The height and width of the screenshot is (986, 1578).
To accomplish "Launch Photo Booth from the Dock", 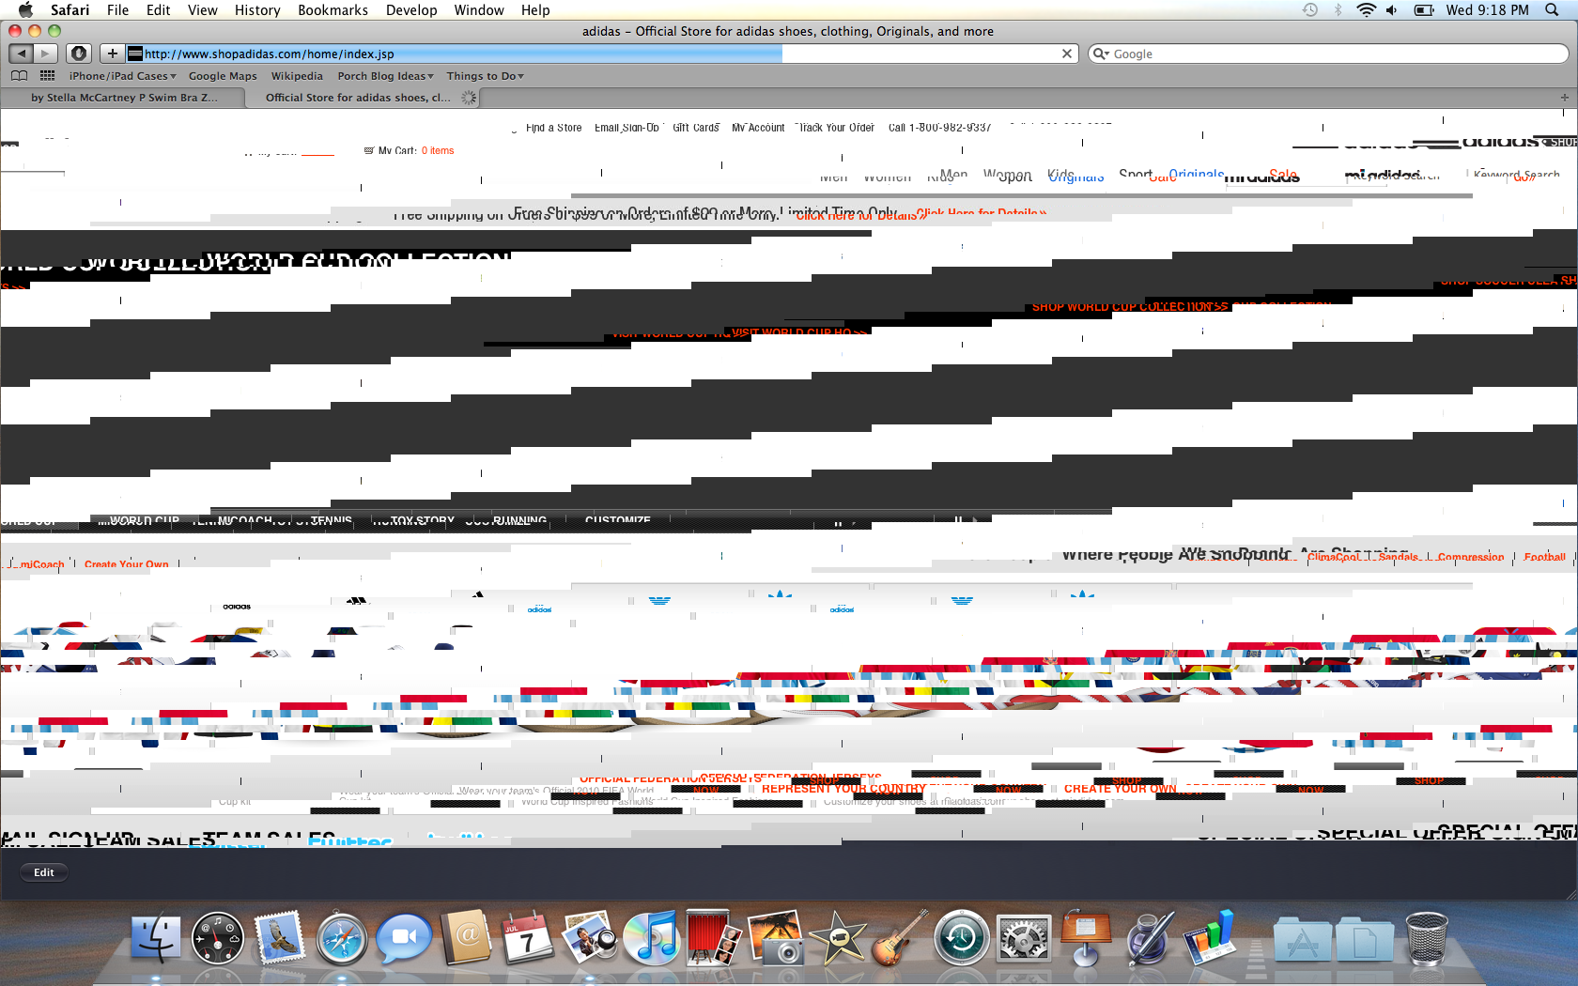I will click(x=713, y=937).
